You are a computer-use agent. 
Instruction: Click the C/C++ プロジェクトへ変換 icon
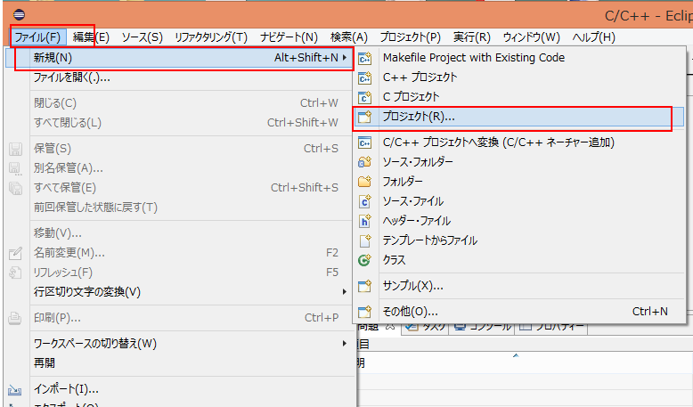coord(364,142)
